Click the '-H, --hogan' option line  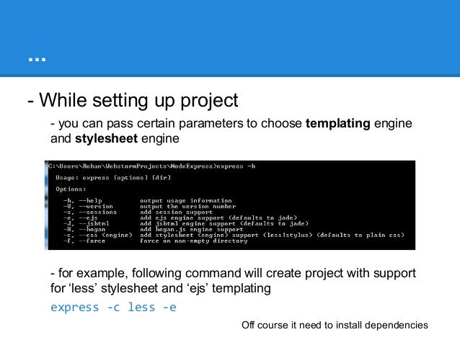coord(153,229)
